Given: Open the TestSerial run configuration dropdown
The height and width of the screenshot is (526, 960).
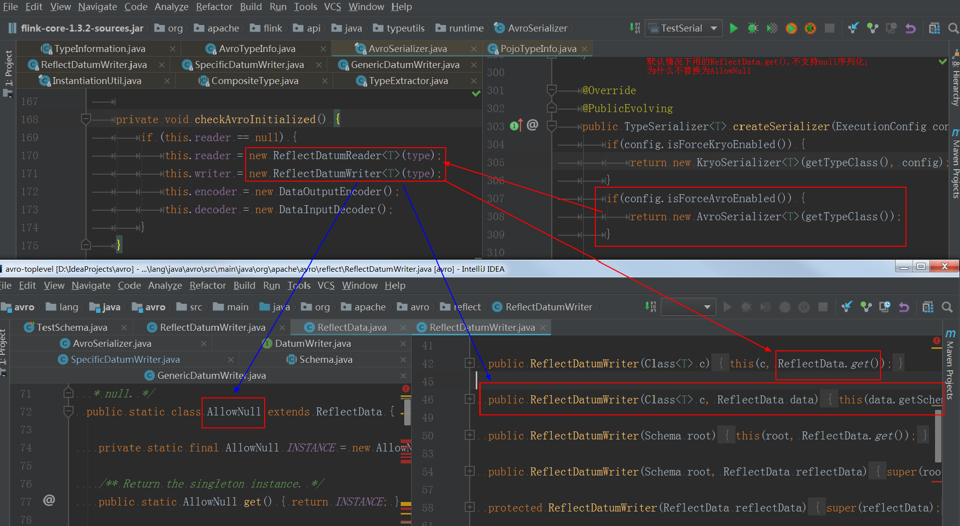Looking at the screenshot, I should coord(683,28).
